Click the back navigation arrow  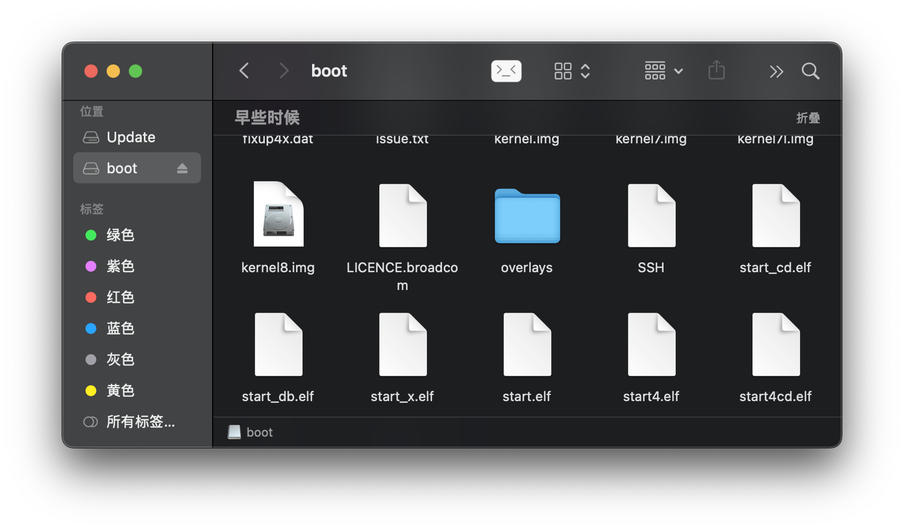coord(244,71)
